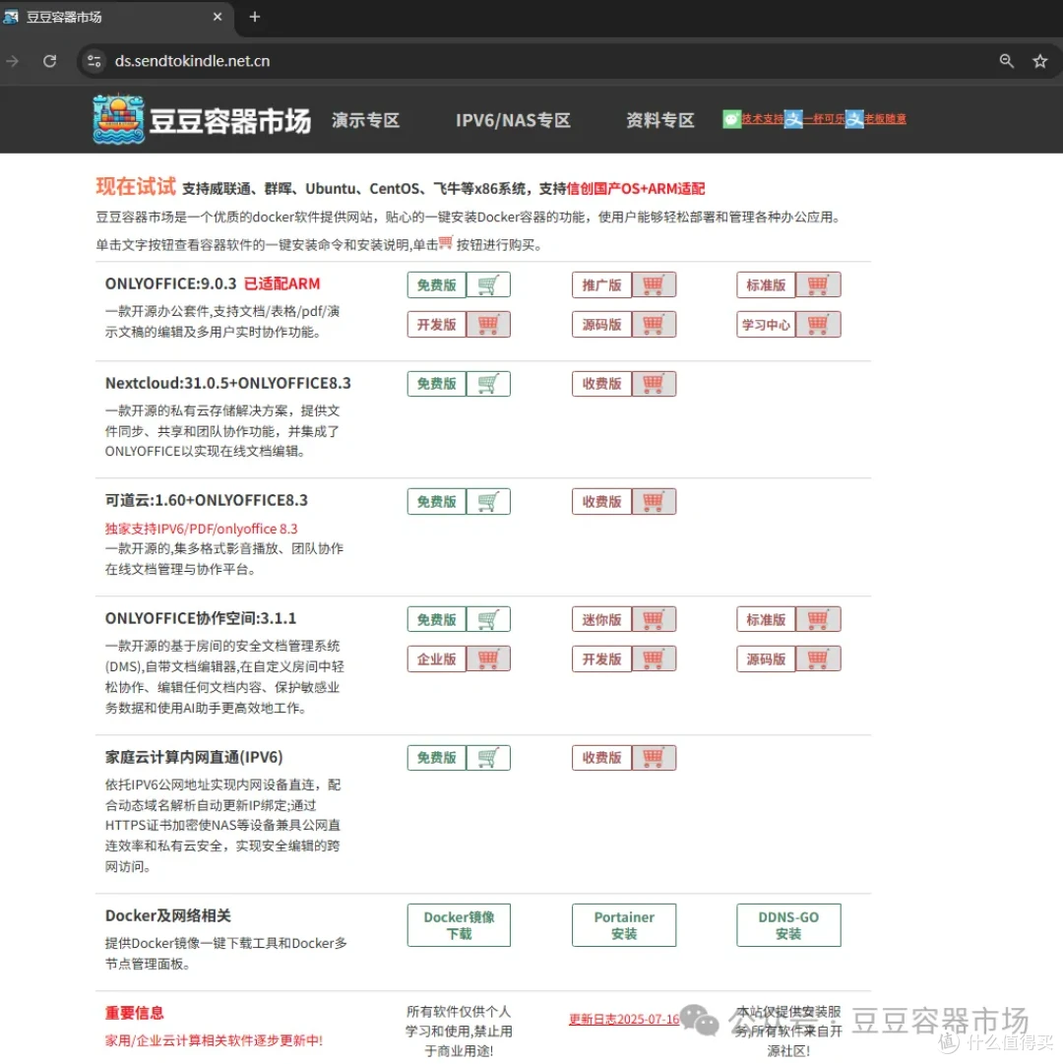This screenshot has height=1064, width=1063.
Task: Open a new browser tab
Action: (x=254, y=17)
